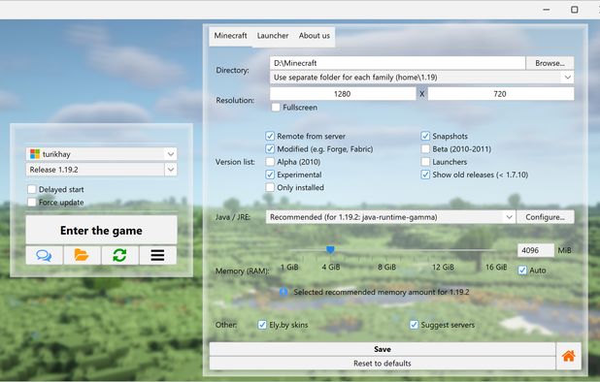Viewport: 600px width, 382px height.
Task: Enable the Force update checkbox
Action: 32,203
